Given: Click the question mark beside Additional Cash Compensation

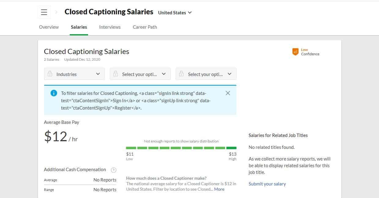Looking at the screenshot, I should point(113,170).
